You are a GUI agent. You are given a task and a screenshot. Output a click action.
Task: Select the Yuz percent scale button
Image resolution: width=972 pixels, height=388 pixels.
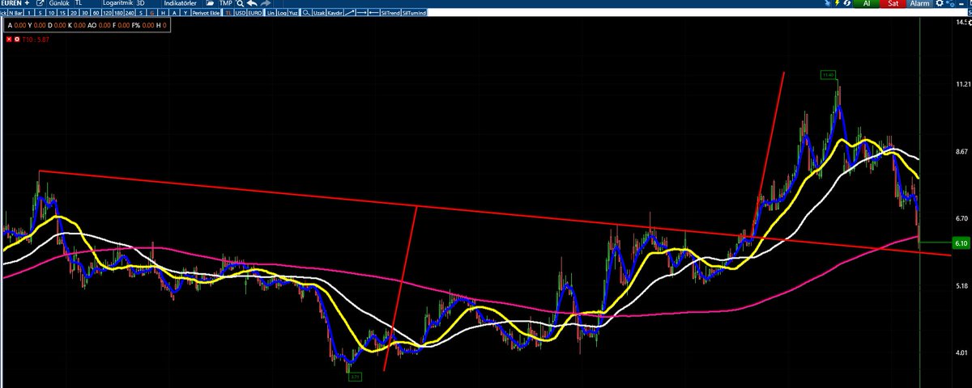click(x=293, y=13)
